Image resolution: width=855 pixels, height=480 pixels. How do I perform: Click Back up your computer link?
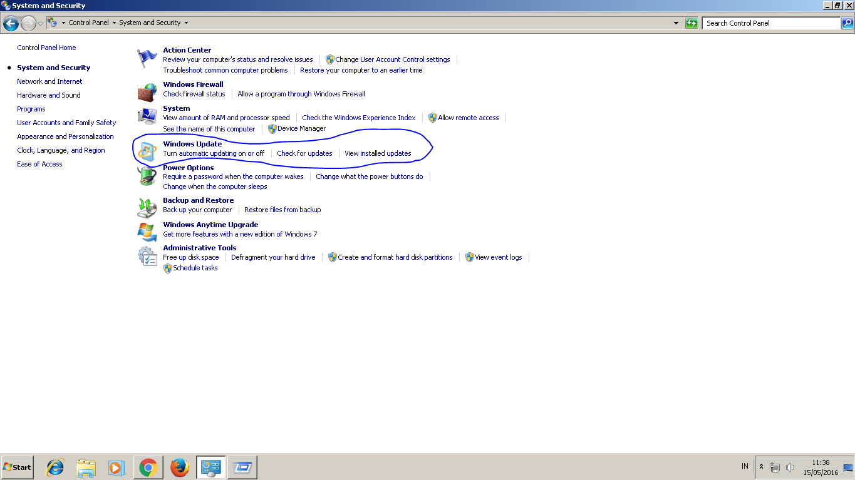pos(197,210)
